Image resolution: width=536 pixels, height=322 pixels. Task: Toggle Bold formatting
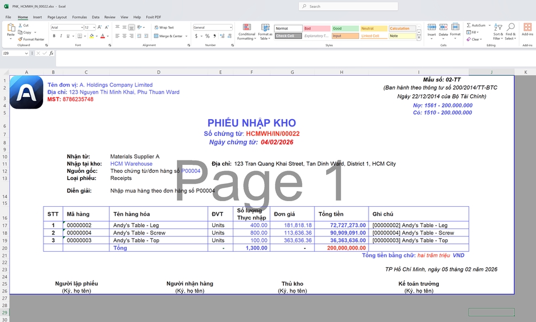tap(54, 36)
